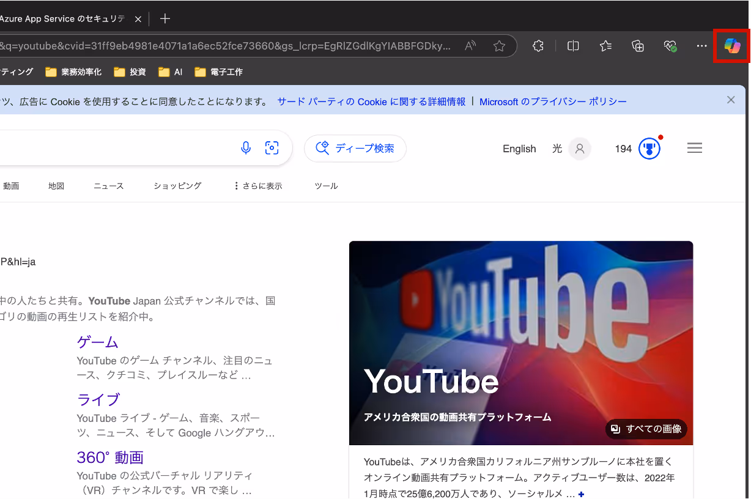Add this page to favorites star
The height and width of the screenshot is (499, 751).
(499, 46)
